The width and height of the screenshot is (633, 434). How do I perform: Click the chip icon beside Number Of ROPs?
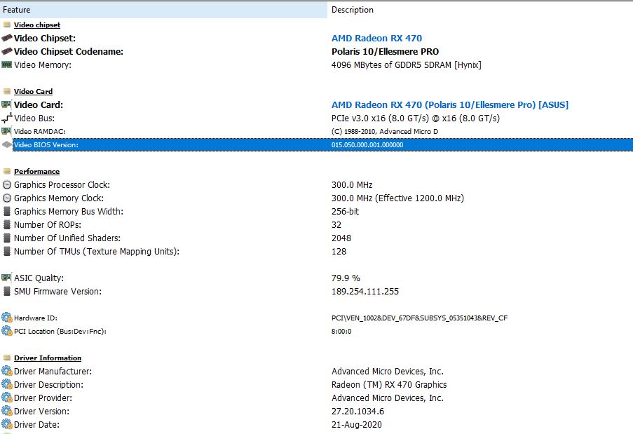tap(6, 225)
